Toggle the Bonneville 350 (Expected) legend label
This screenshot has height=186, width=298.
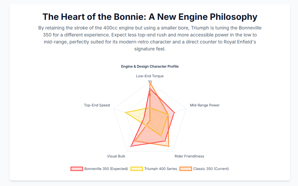(x=106, y=169)
